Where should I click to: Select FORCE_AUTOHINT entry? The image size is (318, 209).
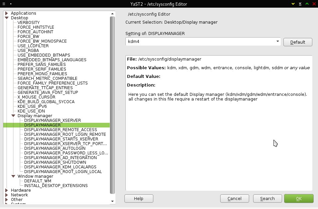pos(36,32)
